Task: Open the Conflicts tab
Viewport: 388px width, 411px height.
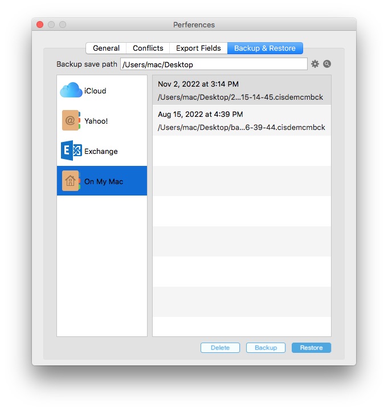Action: coord(148,48)
